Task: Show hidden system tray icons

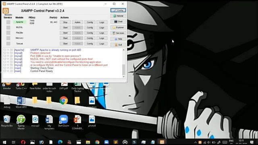Action: pos(195,142)
